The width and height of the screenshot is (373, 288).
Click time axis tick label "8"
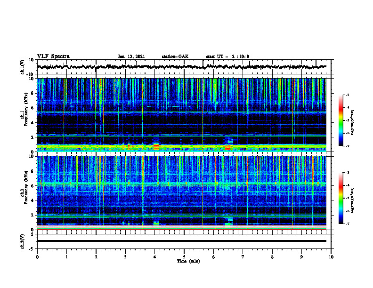[x=272, y=257]
